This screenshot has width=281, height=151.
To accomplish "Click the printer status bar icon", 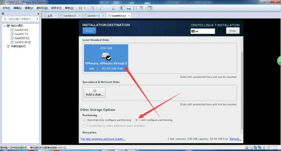I will pos(264,148).
